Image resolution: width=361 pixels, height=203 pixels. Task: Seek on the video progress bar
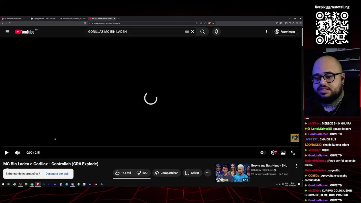coord(151,146)
